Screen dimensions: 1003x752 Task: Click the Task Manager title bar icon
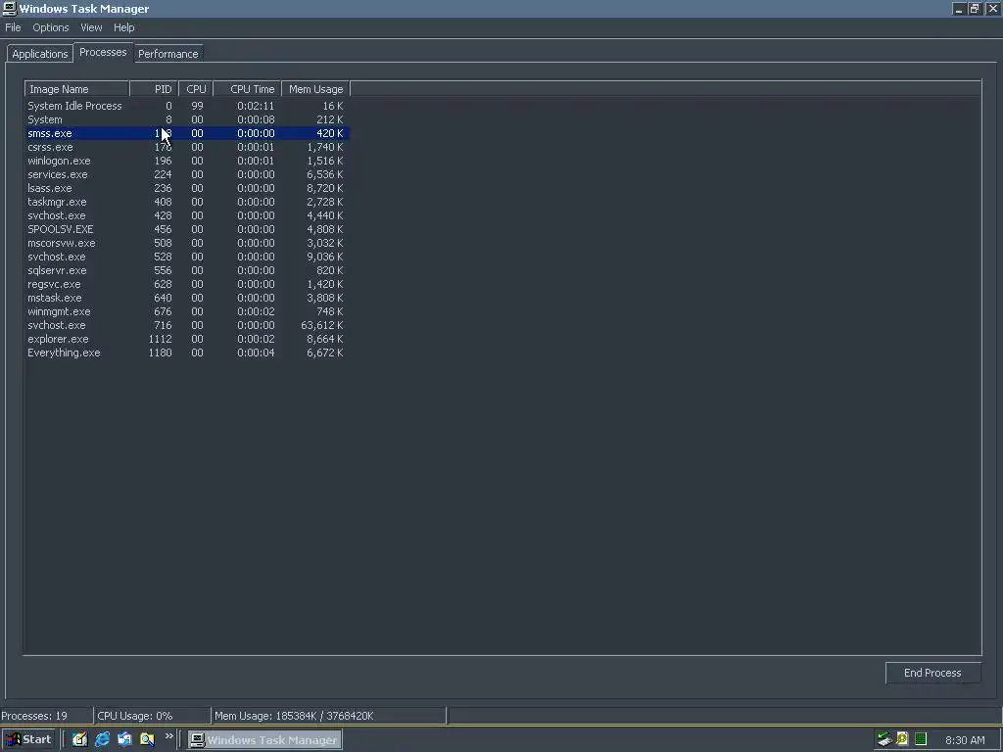(x=9, y=8)
